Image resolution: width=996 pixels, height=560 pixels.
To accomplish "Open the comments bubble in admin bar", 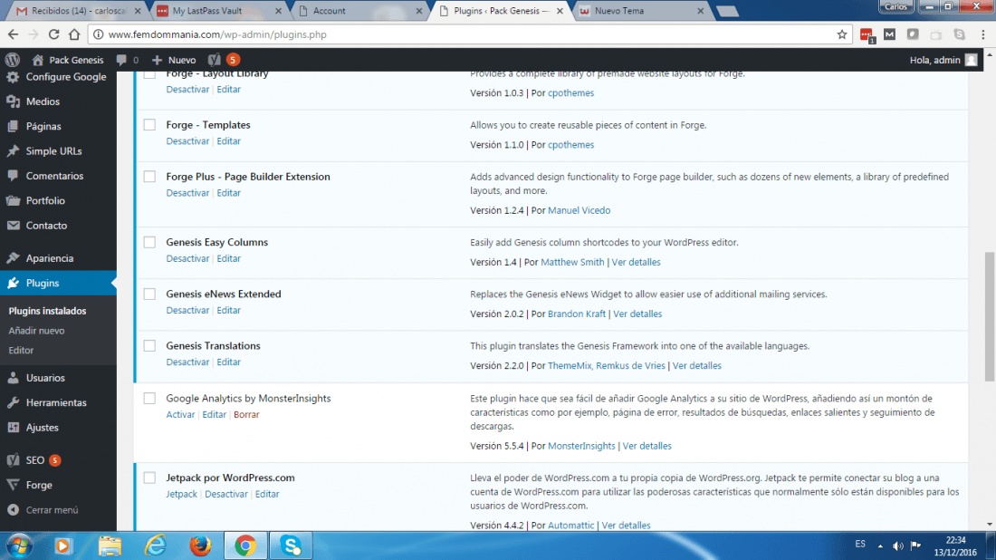I will click(121, 60).
